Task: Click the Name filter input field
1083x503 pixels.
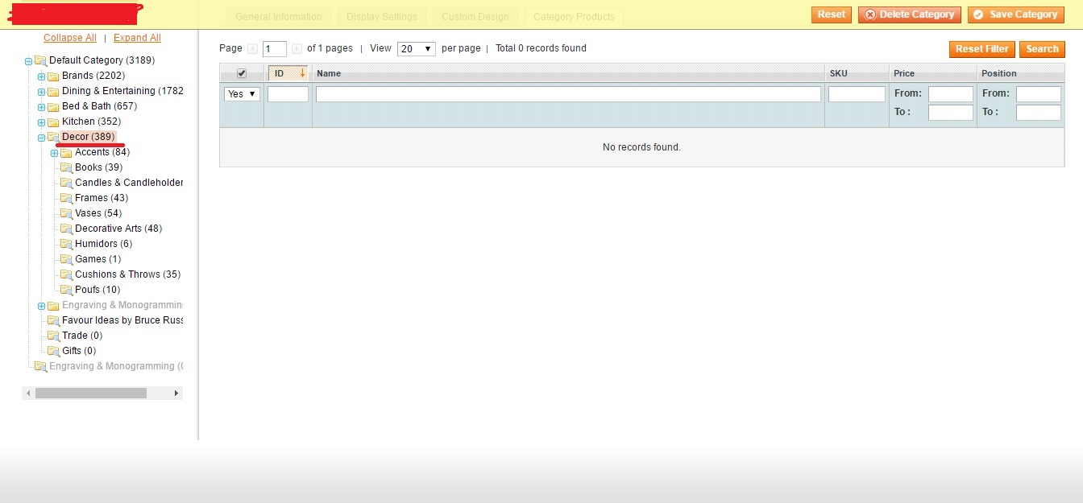Action: [x=568, y=94]
